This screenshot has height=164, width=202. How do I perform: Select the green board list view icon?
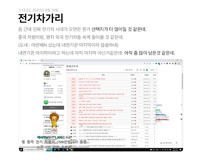coord(147,70)
